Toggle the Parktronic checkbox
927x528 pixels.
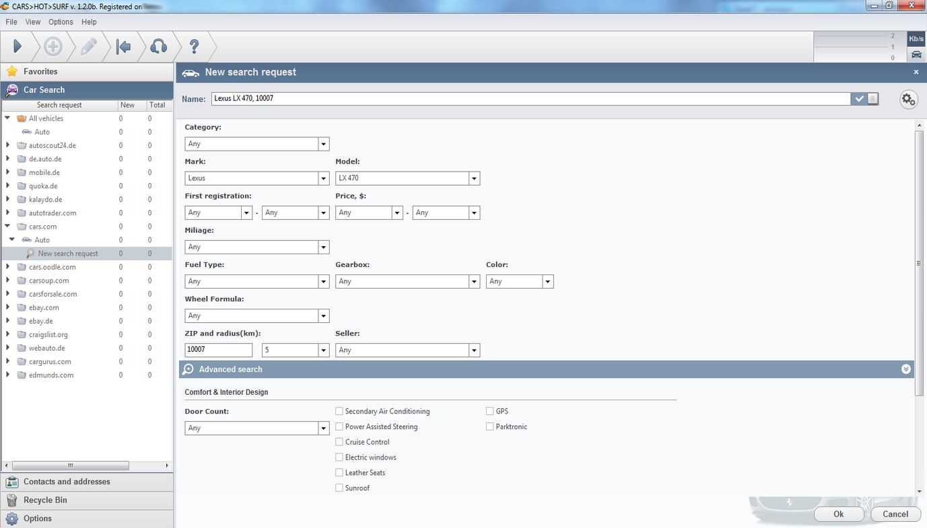490,426
